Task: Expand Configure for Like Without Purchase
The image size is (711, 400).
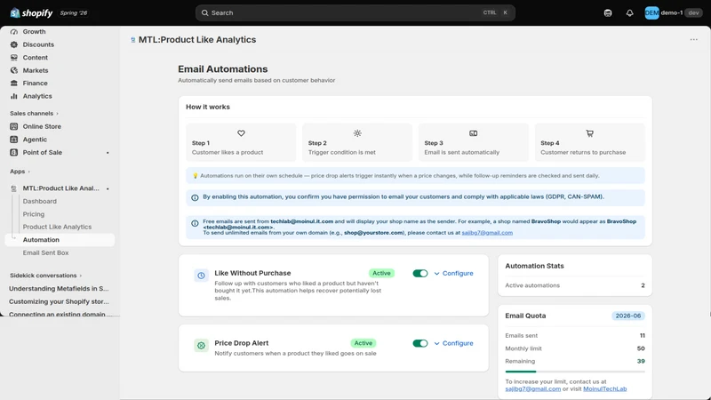Action: coord(453,274)
